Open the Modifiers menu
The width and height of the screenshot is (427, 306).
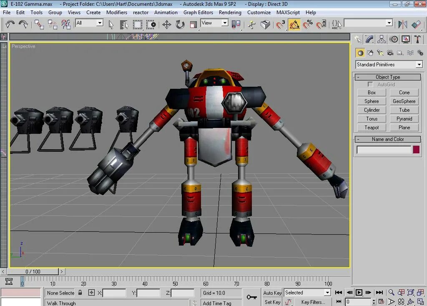tap(117, 13)
